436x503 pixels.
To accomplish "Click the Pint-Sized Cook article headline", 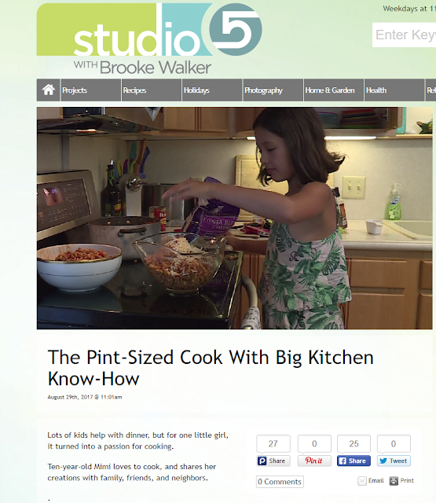I will pyautogui.click(x=211, y=368).
